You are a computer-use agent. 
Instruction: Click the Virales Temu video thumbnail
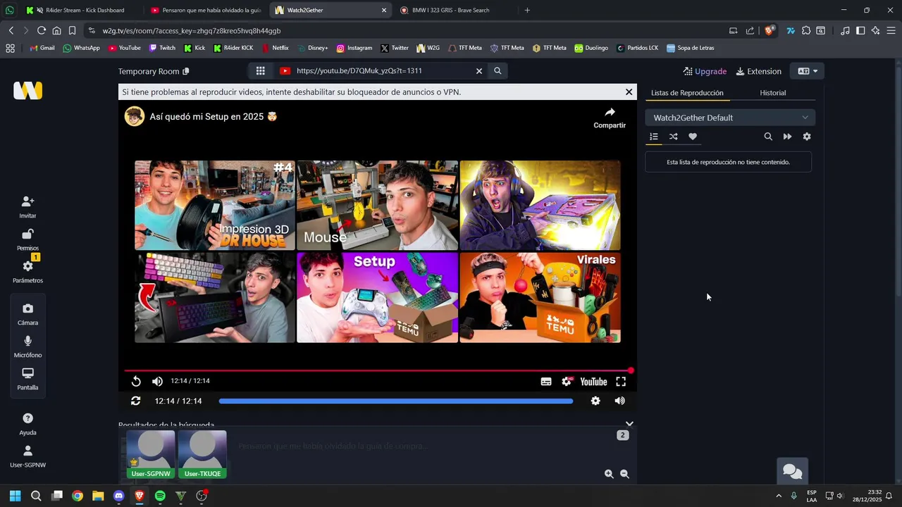tap(540, 298)
